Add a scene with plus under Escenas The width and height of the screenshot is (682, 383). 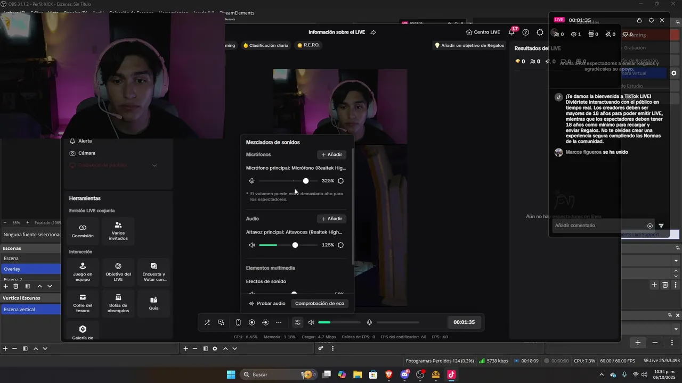tap(5, 286)
